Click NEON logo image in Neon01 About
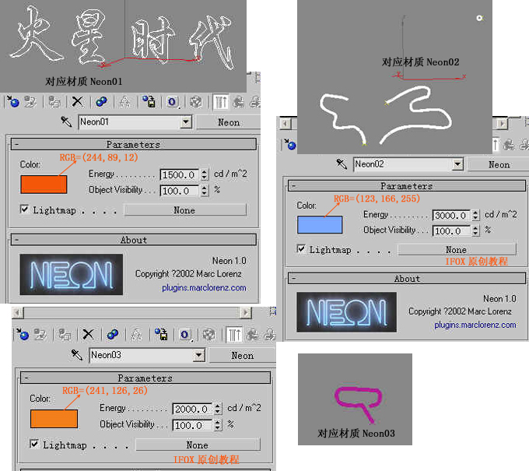 point(72,275)
